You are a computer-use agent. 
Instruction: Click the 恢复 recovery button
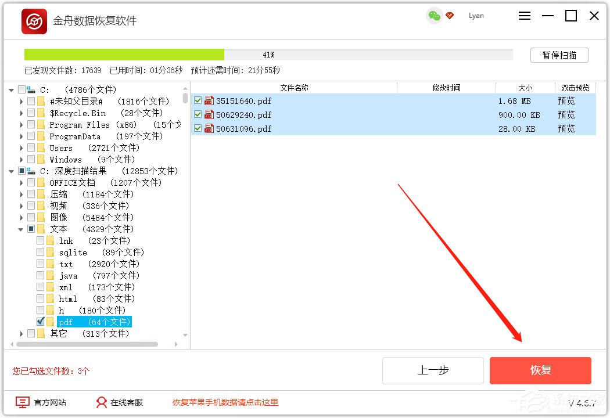[x=540, y=370]
